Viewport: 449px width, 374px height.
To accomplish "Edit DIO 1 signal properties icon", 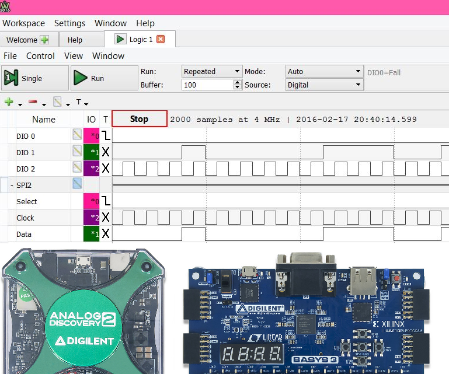I will pos(76,151).
